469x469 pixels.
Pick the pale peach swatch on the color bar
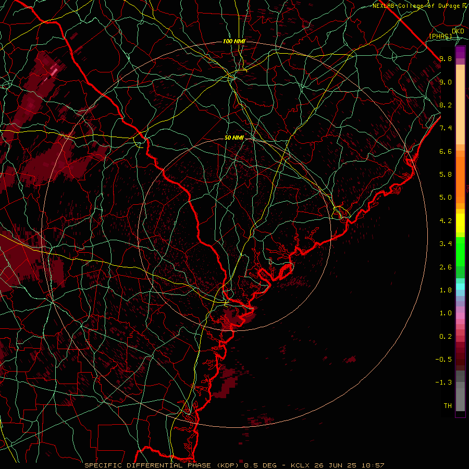click(x=460, y=107)
